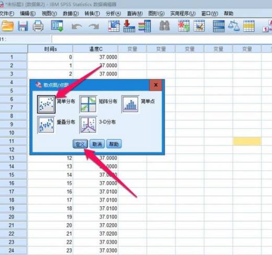This screenshot has width=272, height=255.
Task: Choose the 3-D Scatter (3-D分布) icon
Action: [x=88, y=125]
